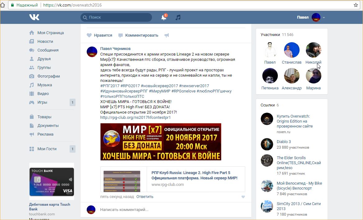Click the VK logo icon
The height and width of the screenshot is (220, 363).
[34, 17]
